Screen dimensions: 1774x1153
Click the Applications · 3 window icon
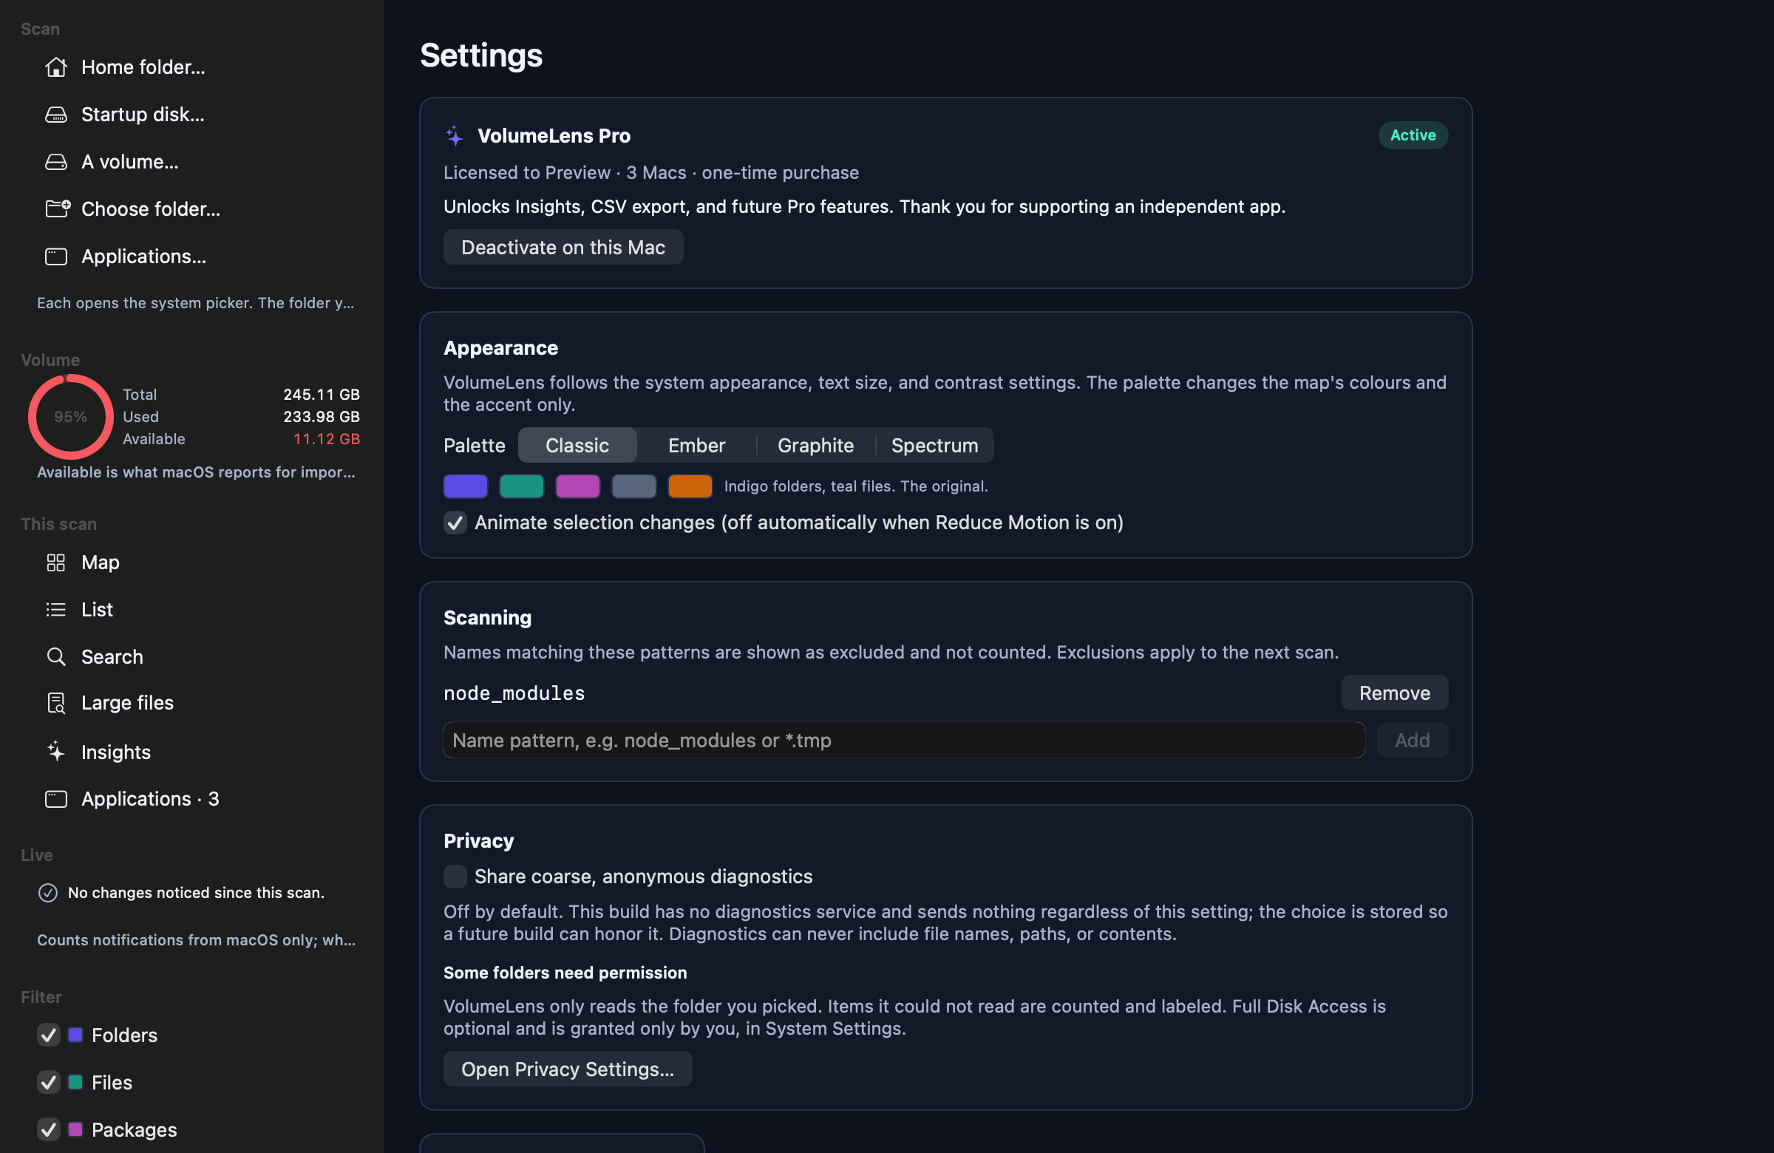[x=56, y=799]
